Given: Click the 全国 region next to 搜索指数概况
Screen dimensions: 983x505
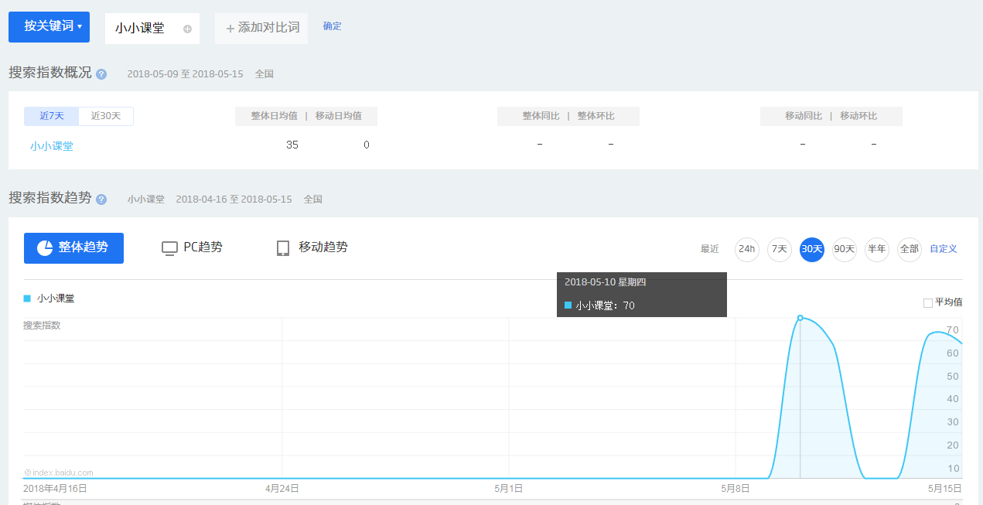Looking at the screenshot, I should click(x=265, y=74).
